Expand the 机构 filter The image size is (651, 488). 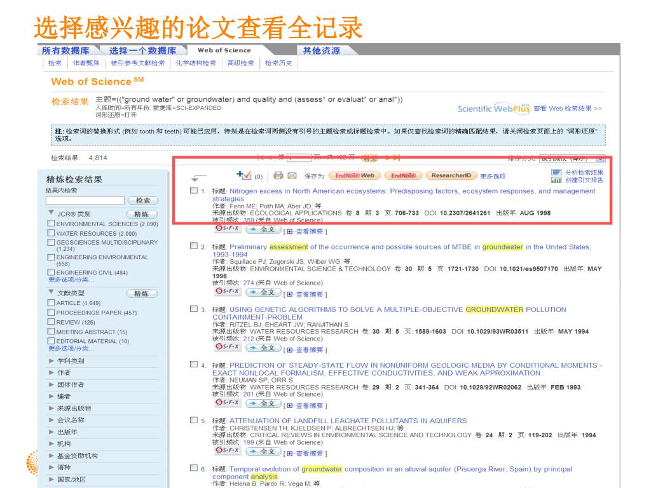[x=51, y=444]
